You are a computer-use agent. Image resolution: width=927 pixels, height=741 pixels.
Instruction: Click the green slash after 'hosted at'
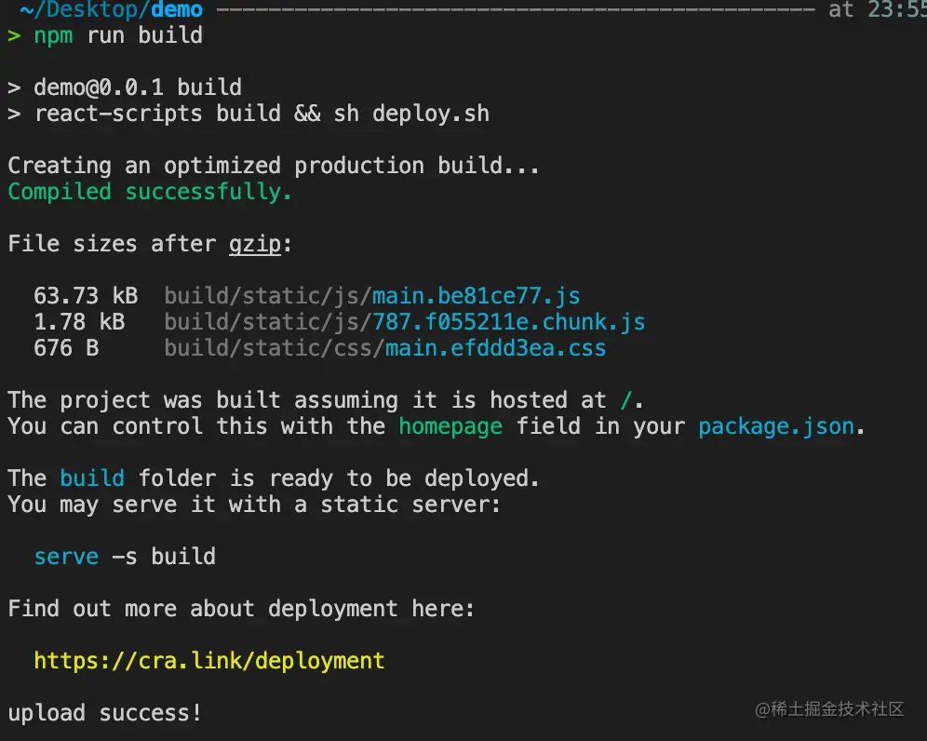pos(626,400)
